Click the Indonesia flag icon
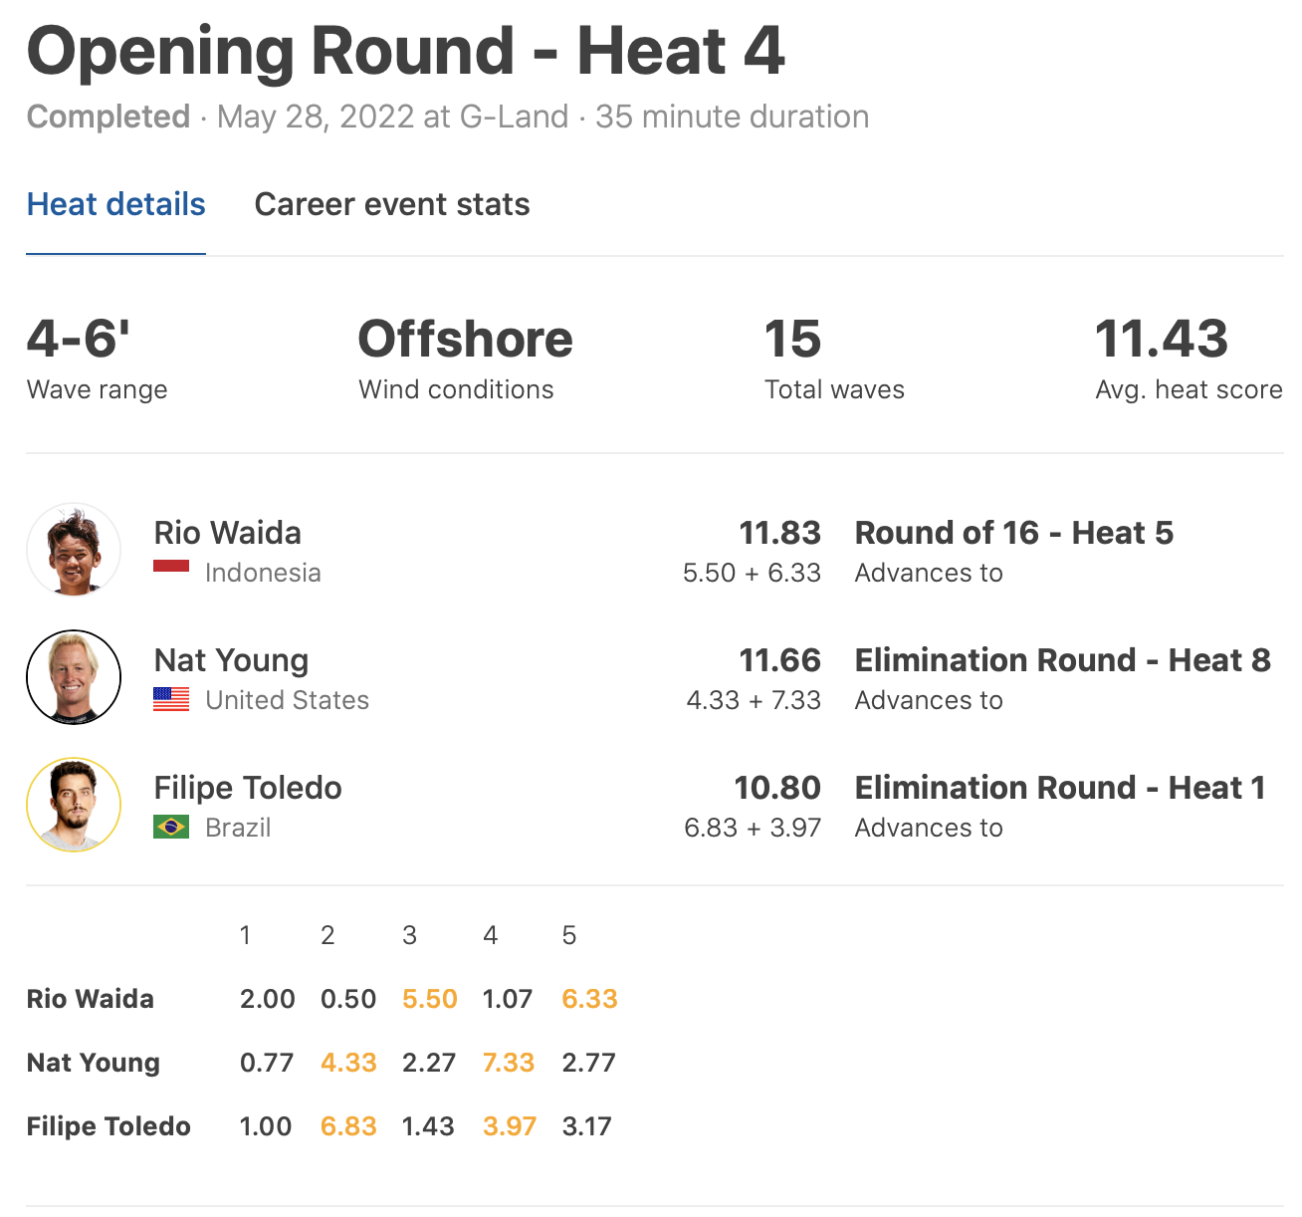The width and height of the screenshot is (1302, 1217). coord(171,567)
